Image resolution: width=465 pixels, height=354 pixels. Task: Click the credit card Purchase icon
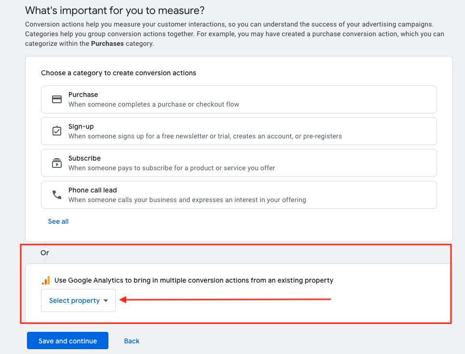[x=57, y=99]
